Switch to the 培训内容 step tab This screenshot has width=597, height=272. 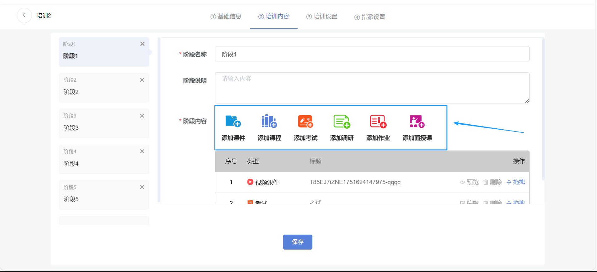tap(274, 16)
